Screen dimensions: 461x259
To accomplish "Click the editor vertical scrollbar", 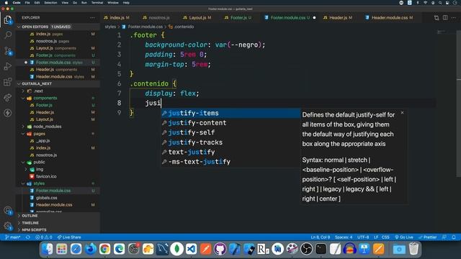I will pyautogui.click(x=458, y=103).
